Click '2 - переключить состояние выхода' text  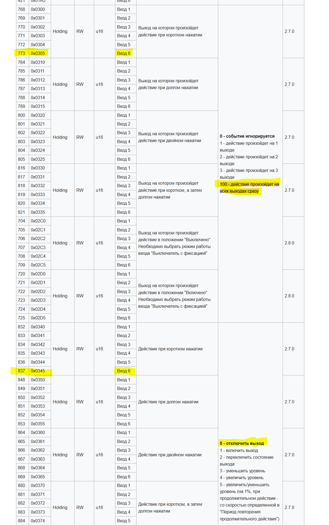[x=246, y=461]
